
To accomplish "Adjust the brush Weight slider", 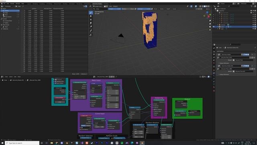I will pos(114,9).
